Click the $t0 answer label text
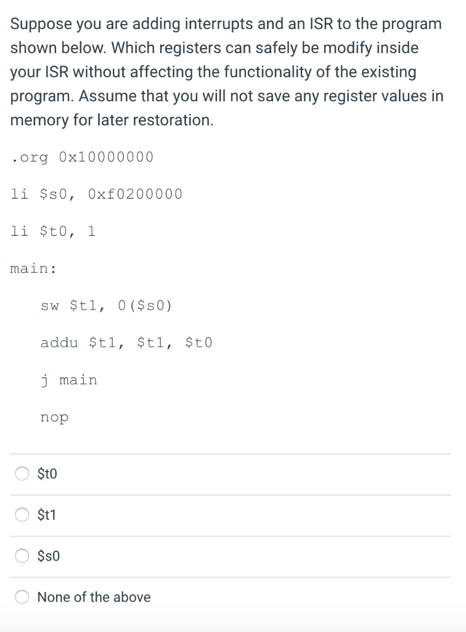 click(x=47, y=473)
